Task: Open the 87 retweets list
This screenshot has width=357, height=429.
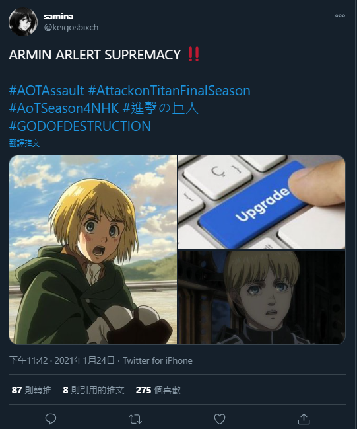Action: 31,390
